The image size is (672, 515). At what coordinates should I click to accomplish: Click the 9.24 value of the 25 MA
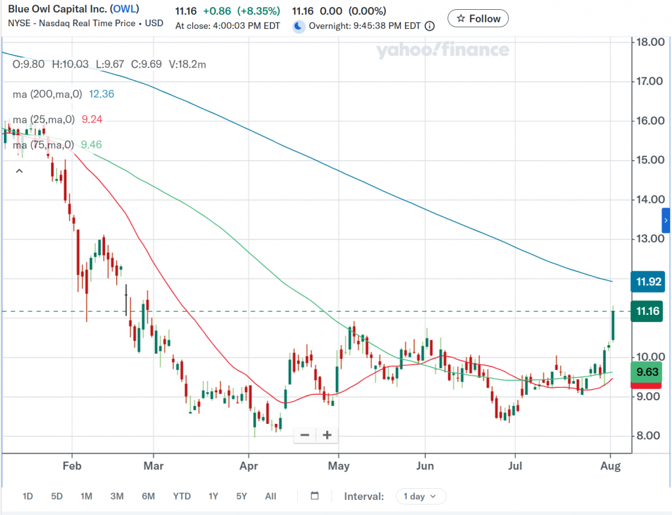(92, 119)
